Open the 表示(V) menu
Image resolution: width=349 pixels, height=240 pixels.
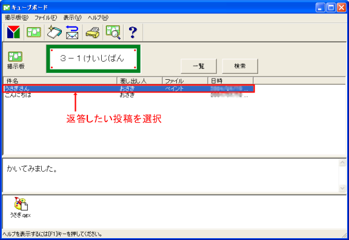click(72, 18)
